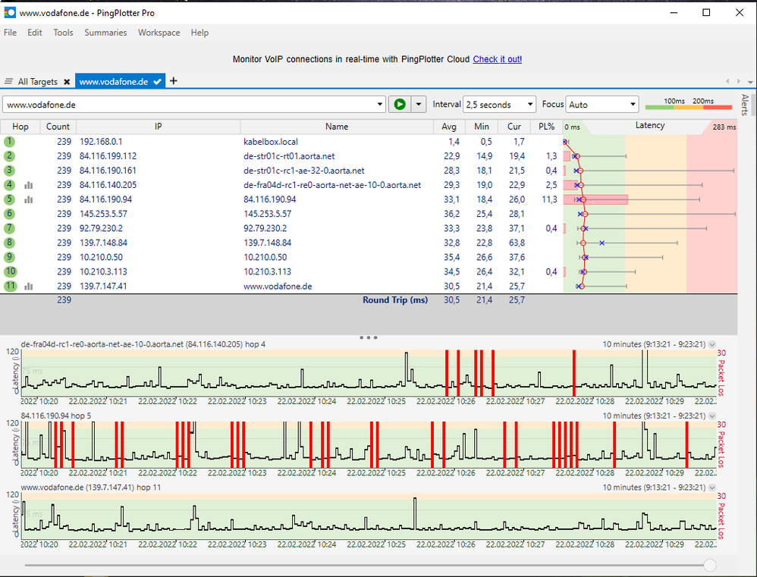Click the green start trace button

click(x=400, y=104)
